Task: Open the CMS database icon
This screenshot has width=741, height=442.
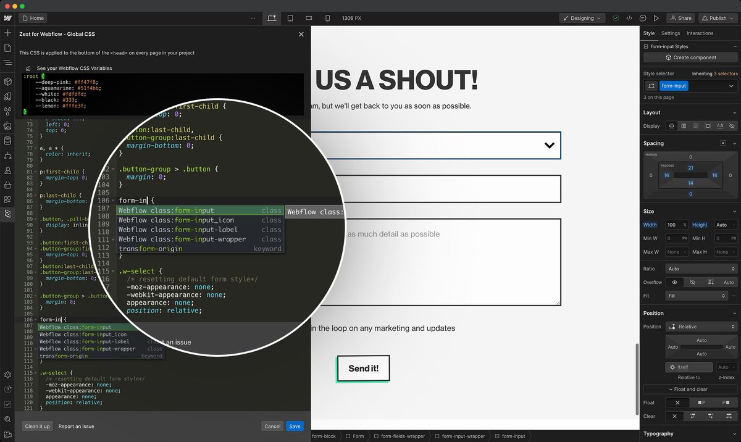Action: (7, 141)
